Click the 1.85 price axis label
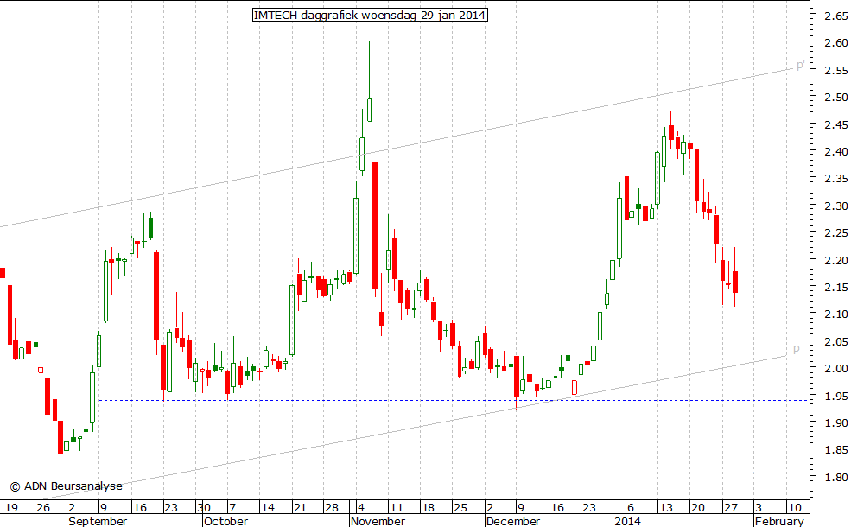Screen dimensions: 851x527 coord(835,449)
